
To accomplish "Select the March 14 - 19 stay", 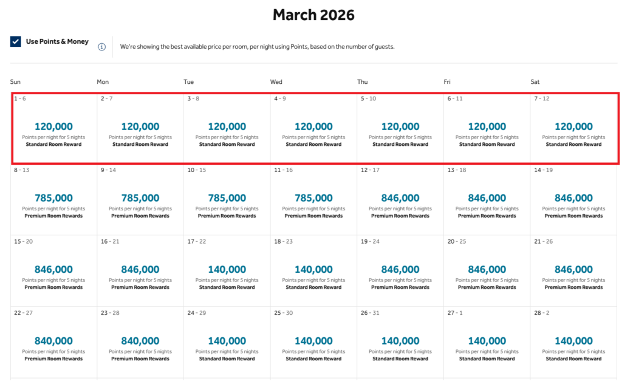I will click(x=573, y=199).
